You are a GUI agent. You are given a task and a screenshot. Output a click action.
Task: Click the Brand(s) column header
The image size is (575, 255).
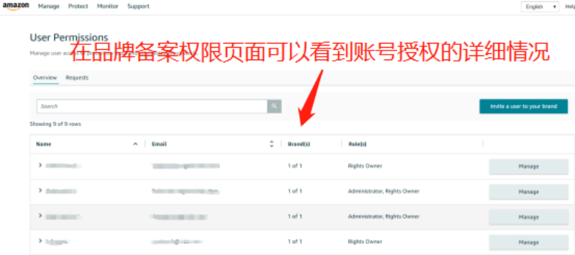point(299,144)
